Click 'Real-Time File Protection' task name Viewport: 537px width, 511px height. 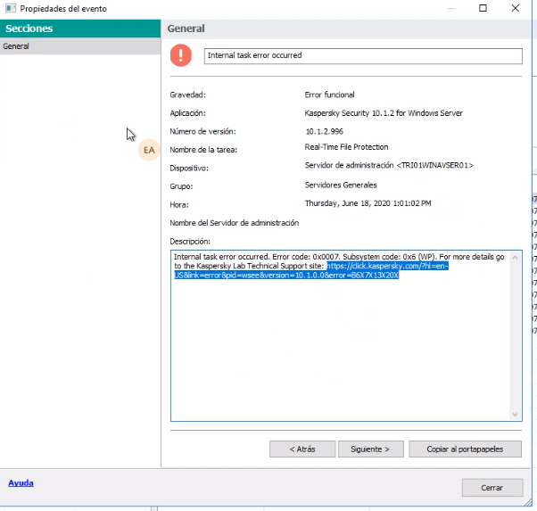346,147
